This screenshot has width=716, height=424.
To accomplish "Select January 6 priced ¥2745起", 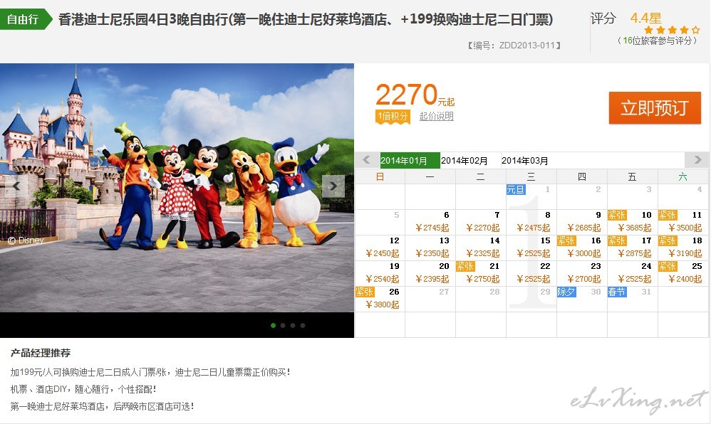I will pyautogui.click(x=430, y=222).
